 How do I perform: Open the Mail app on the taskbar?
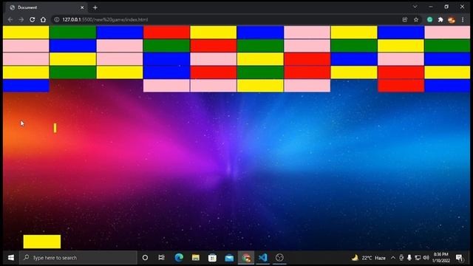pos(229,258)
